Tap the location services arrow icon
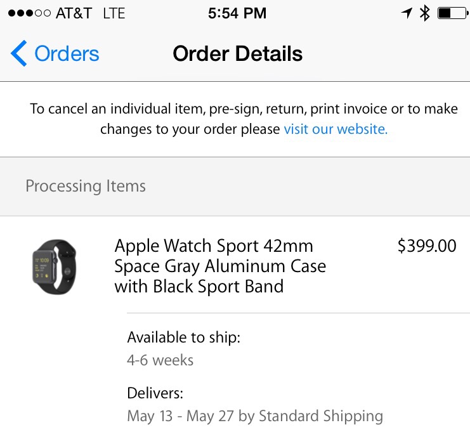 (x=407, y=13)
